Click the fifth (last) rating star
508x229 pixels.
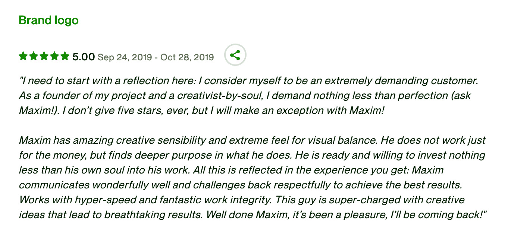65,56
